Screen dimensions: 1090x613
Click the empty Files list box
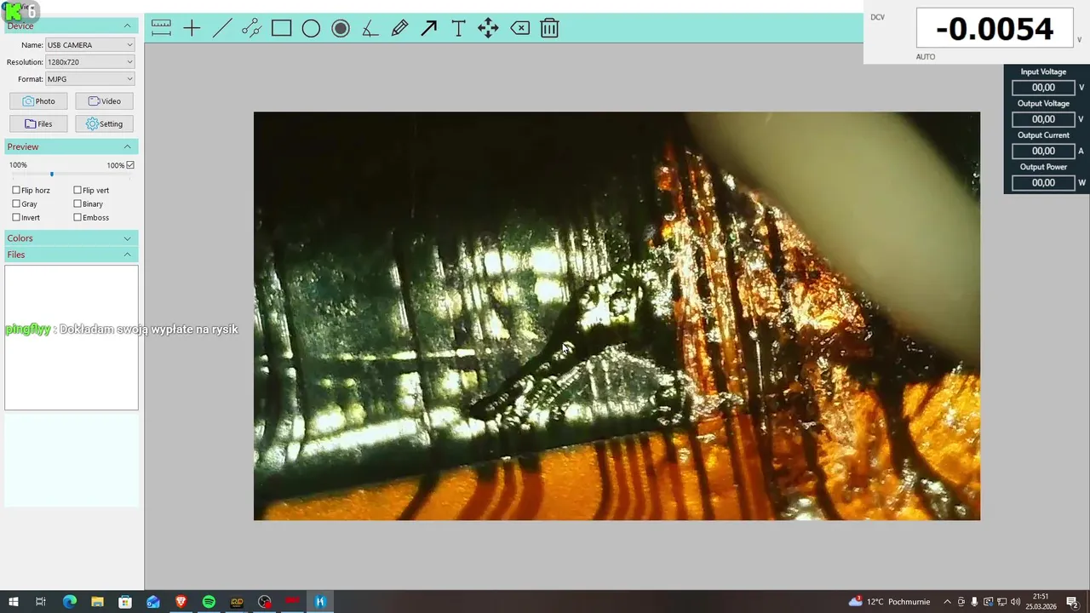(72, 338)
